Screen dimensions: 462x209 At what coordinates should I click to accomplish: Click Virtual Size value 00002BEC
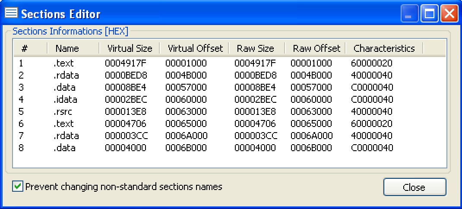(x=126, y=99)
